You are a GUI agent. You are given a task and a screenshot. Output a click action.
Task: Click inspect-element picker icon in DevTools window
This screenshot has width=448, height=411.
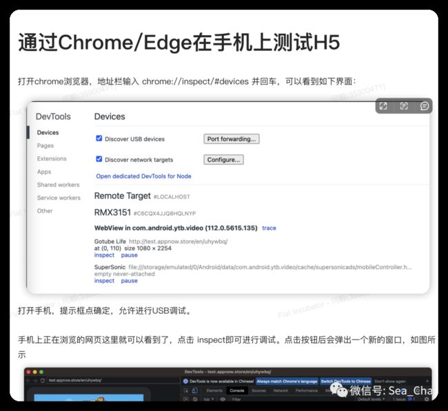click(x=186, y=391)
